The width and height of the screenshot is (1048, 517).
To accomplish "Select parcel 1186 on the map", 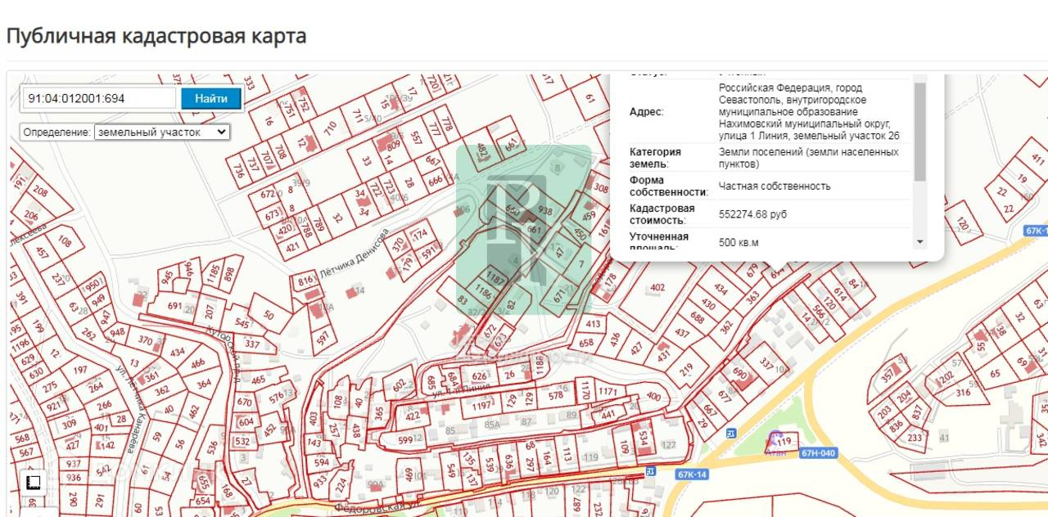I will click(x=483, y=292).
